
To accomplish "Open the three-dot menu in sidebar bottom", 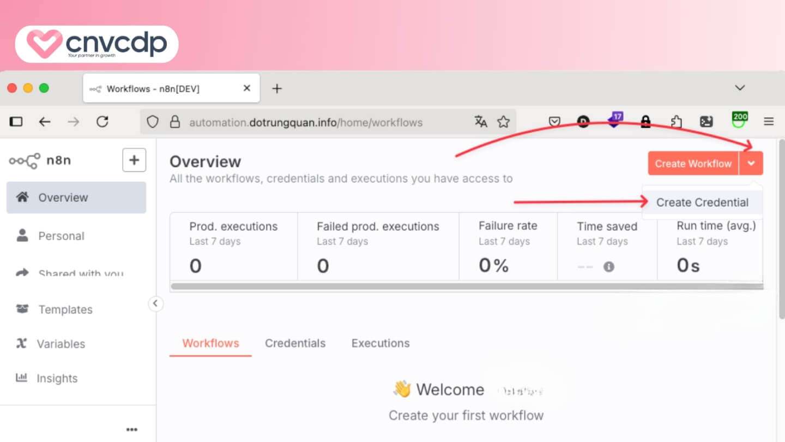I will coord(132,429).
